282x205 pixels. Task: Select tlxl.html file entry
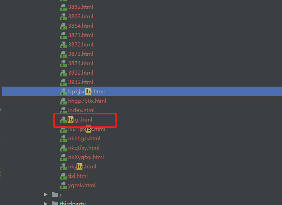pos(78,176)
